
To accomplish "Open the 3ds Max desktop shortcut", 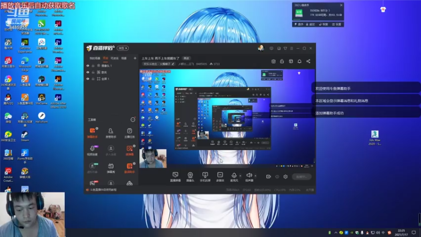I will [375, 137].
